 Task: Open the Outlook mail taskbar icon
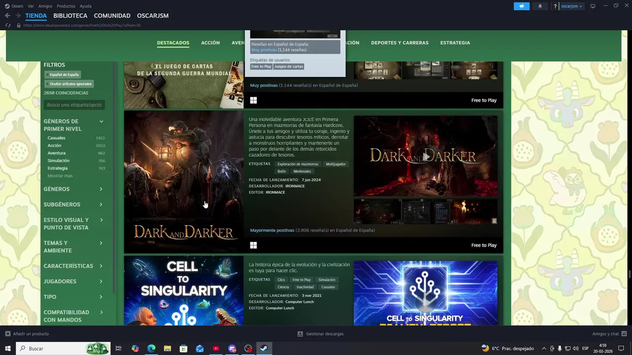click(x=199, y=349)
